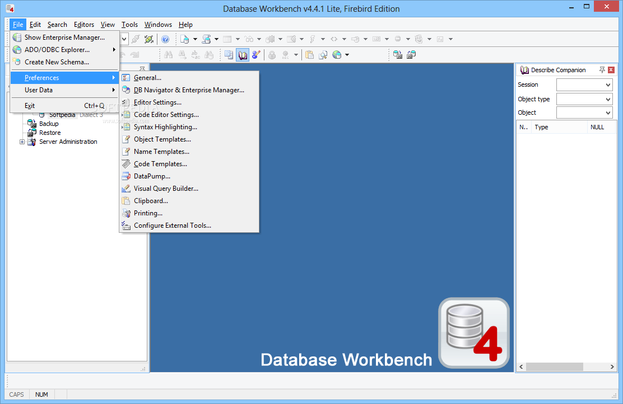The height and width of the screenshot is (404, 623).
Task: Click the Replace (ab→ac) icon
Action: (x=196, y=55)
